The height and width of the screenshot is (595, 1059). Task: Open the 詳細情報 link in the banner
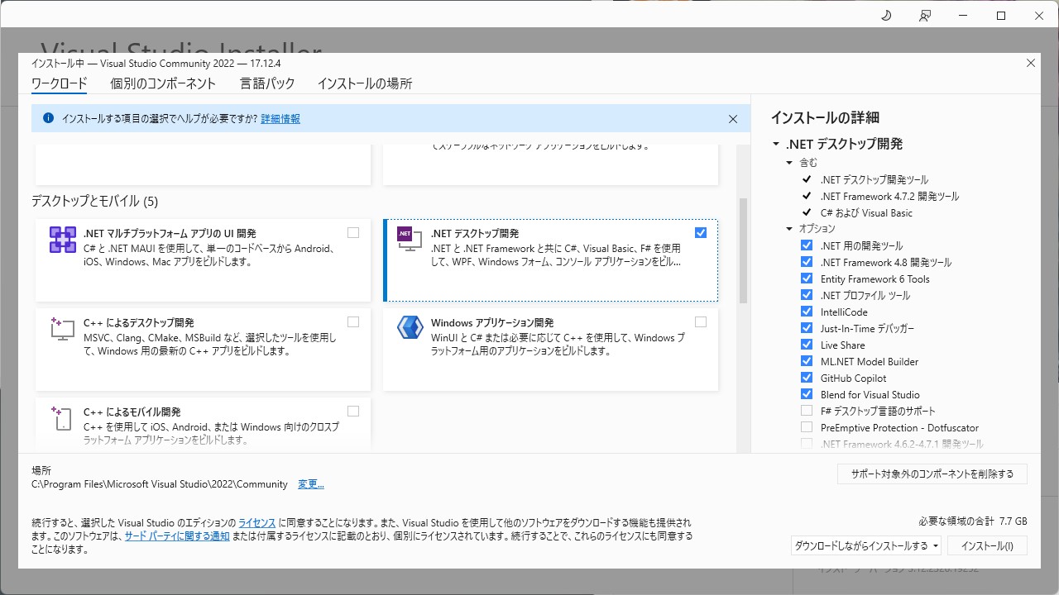[280, 119]
